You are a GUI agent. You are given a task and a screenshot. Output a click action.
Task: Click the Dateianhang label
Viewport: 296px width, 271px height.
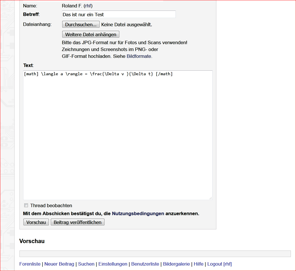37,24
